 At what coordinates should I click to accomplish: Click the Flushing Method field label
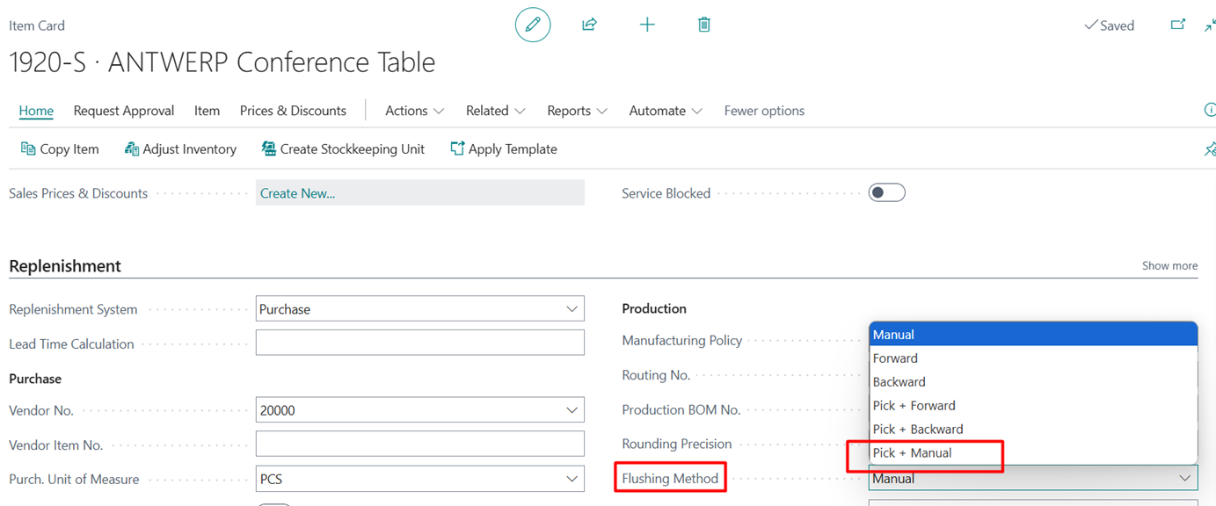coord(670,479)
